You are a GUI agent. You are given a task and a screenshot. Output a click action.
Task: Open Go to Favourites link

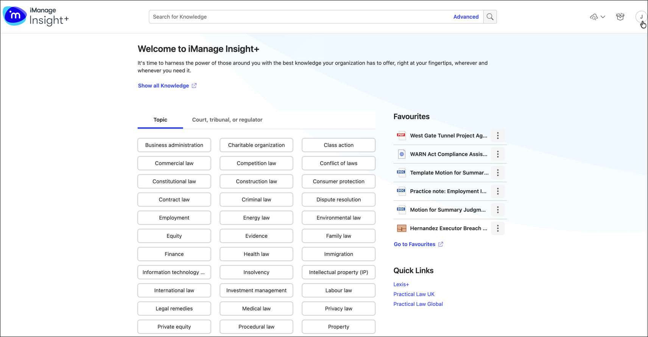(414, 244)
